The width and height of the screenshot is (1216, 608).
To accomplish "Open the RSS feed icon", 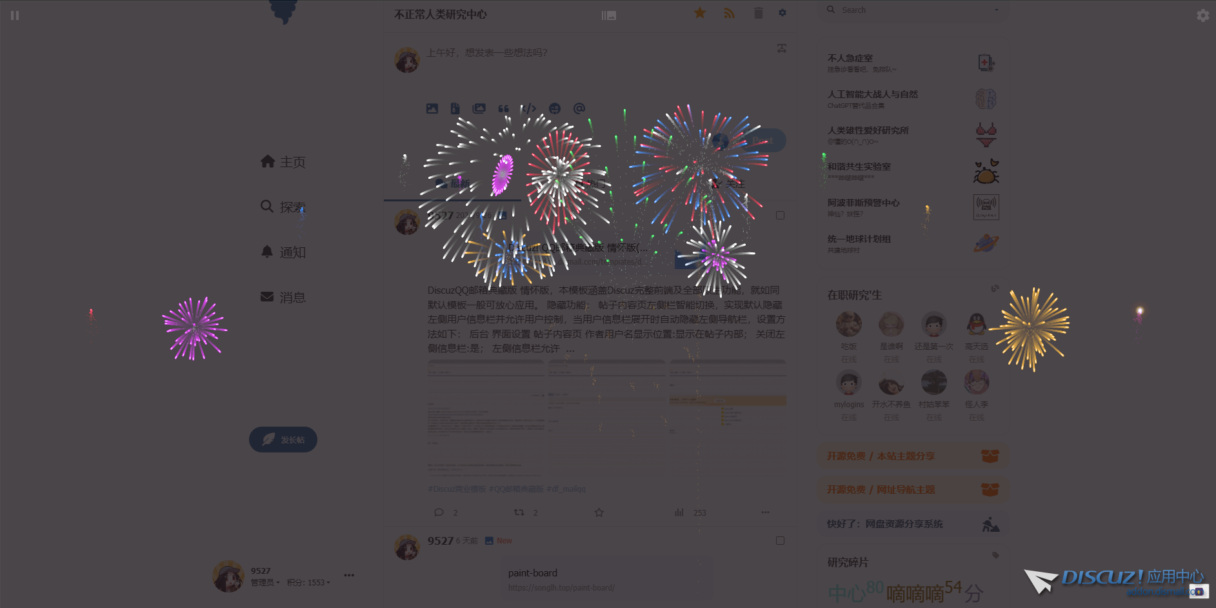I will pos(730,13).
